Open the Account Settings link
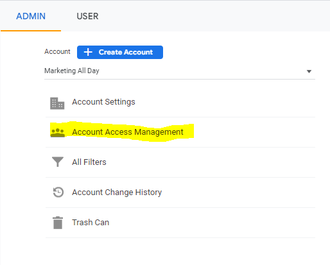This screenshot has width=330, height=265. point(103,102)
